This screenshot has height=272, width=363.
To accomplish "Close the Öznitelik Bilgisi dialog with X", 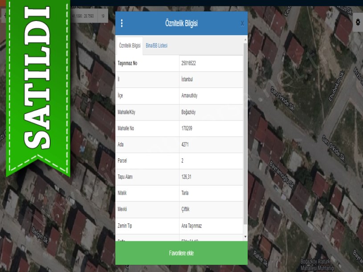I will click(242, 24).
